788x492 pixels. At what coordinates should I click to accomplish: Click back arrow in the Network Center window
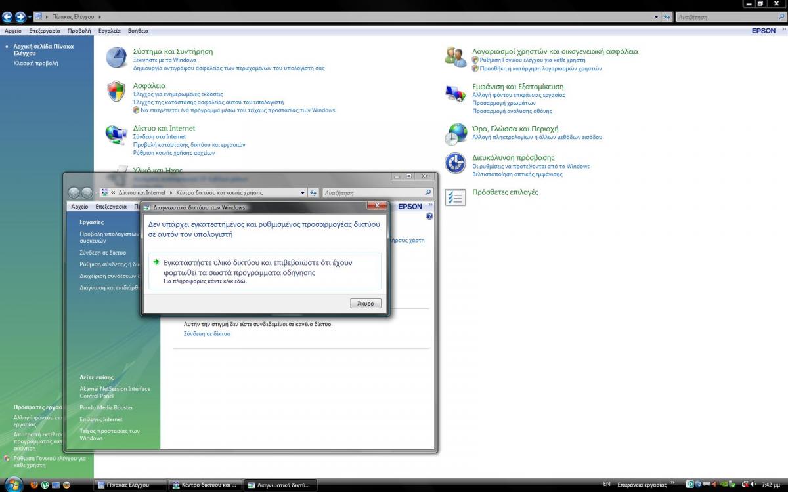(74, 193)
